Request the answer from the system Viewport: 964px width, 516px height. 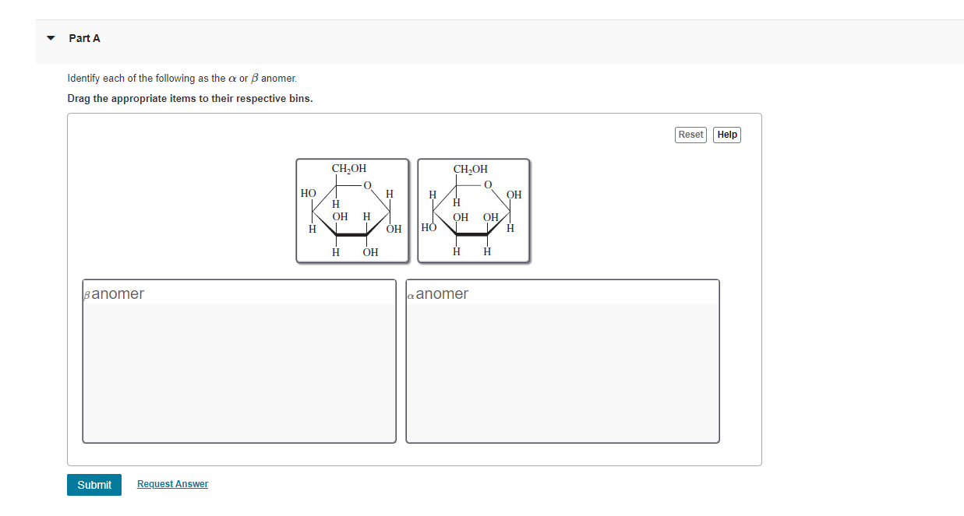pyautogui.click(x=172, y=483)
